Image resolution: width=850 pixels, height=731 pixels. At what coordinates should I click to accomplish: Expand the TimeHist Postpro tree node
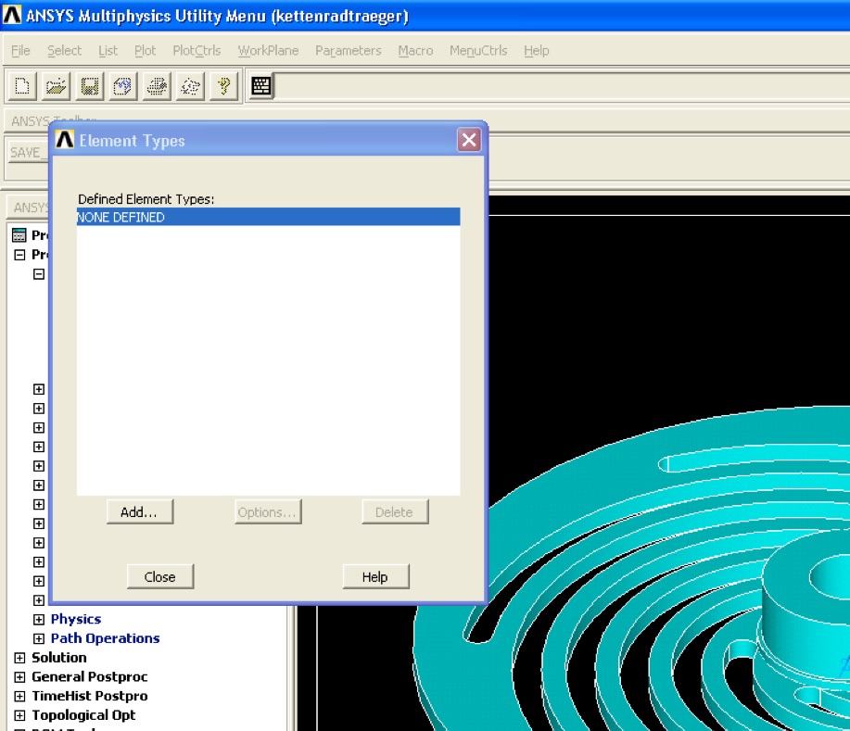19,696
